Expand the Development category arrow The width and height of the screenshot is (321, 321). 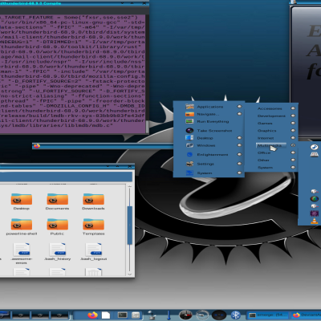click(293, 116)
